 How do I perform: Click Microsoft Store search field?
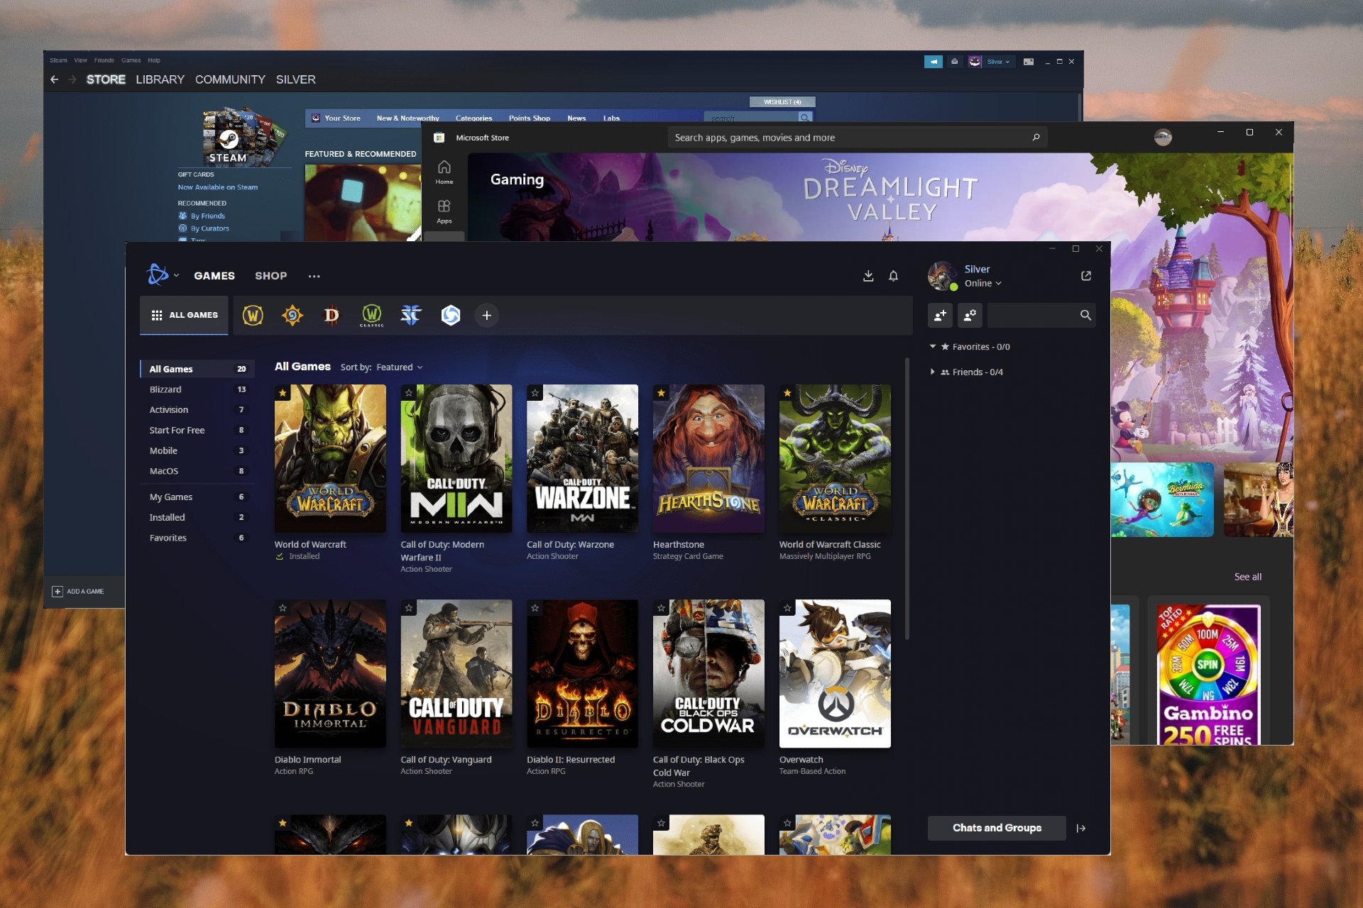pyautogui.click(x=858, y=138)
